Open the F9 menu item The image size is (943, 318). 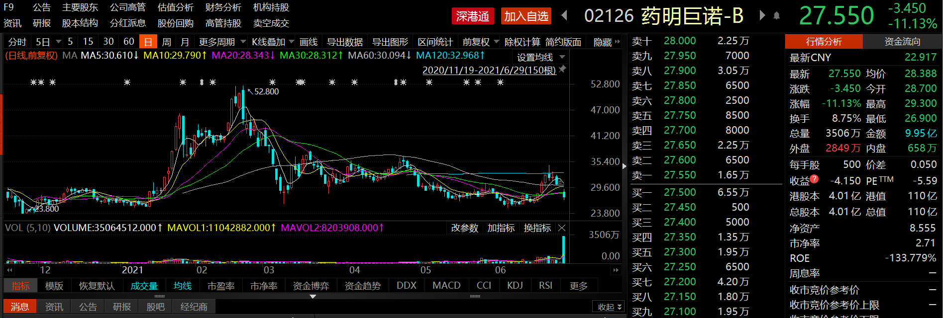coord(8,7)
